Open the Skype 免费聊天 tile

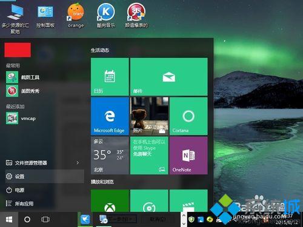point(149,156)
